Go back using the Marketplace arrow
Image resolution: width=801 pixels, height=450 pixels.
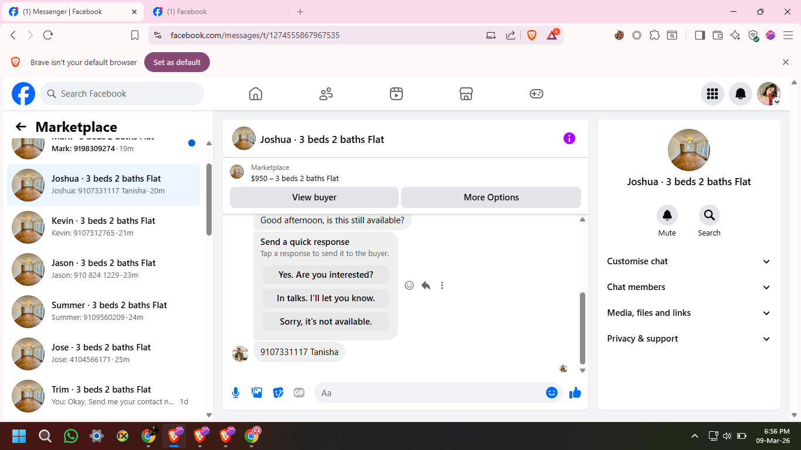pos(21,127)
